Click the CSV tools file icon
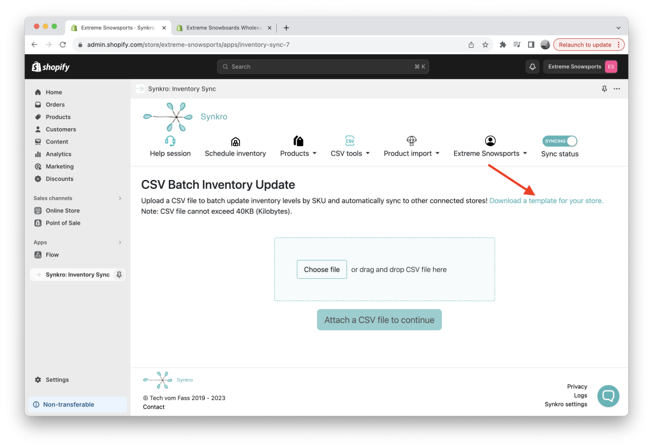Image resolution: width=653 pixels, height=448 pixels. [x=350, y=141]
